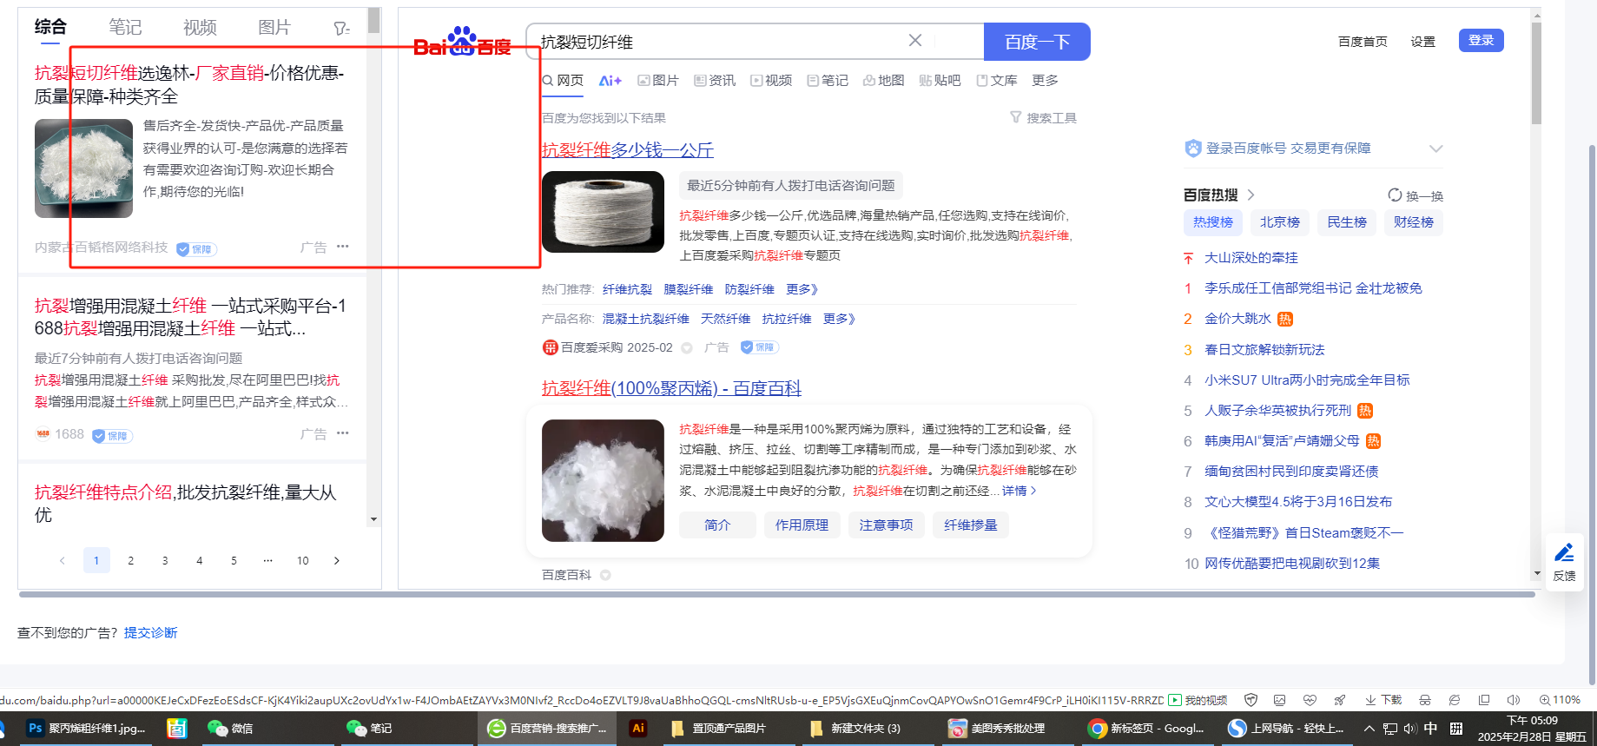Expand the system tray hidden icons arrow
Image resolution: width=1597 pixels, height=746 pixels.
[1369, 729]
